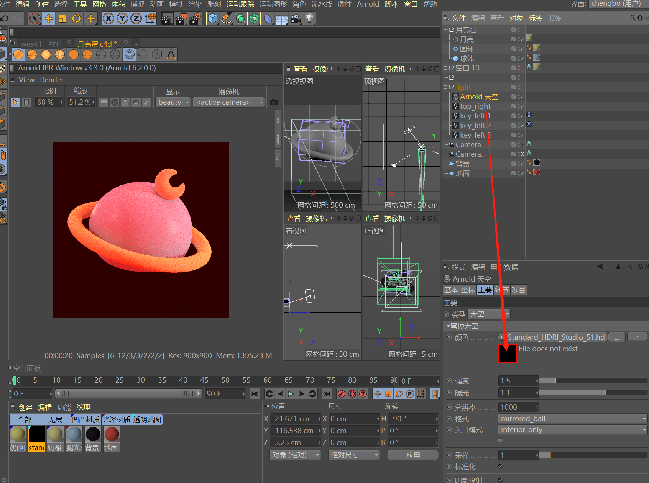The image size is (649, 483).
Task: Add a light bulb object
Action: (x=309, y=18)
